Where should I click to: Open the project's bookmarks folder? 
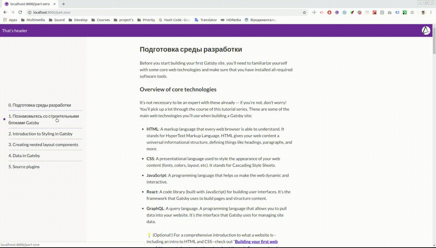click(123, 20)
